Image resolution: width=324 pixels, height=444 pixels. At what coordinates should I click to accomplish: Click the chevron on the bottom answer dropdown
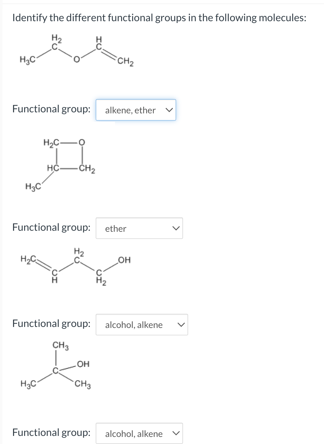coord(176,433)
